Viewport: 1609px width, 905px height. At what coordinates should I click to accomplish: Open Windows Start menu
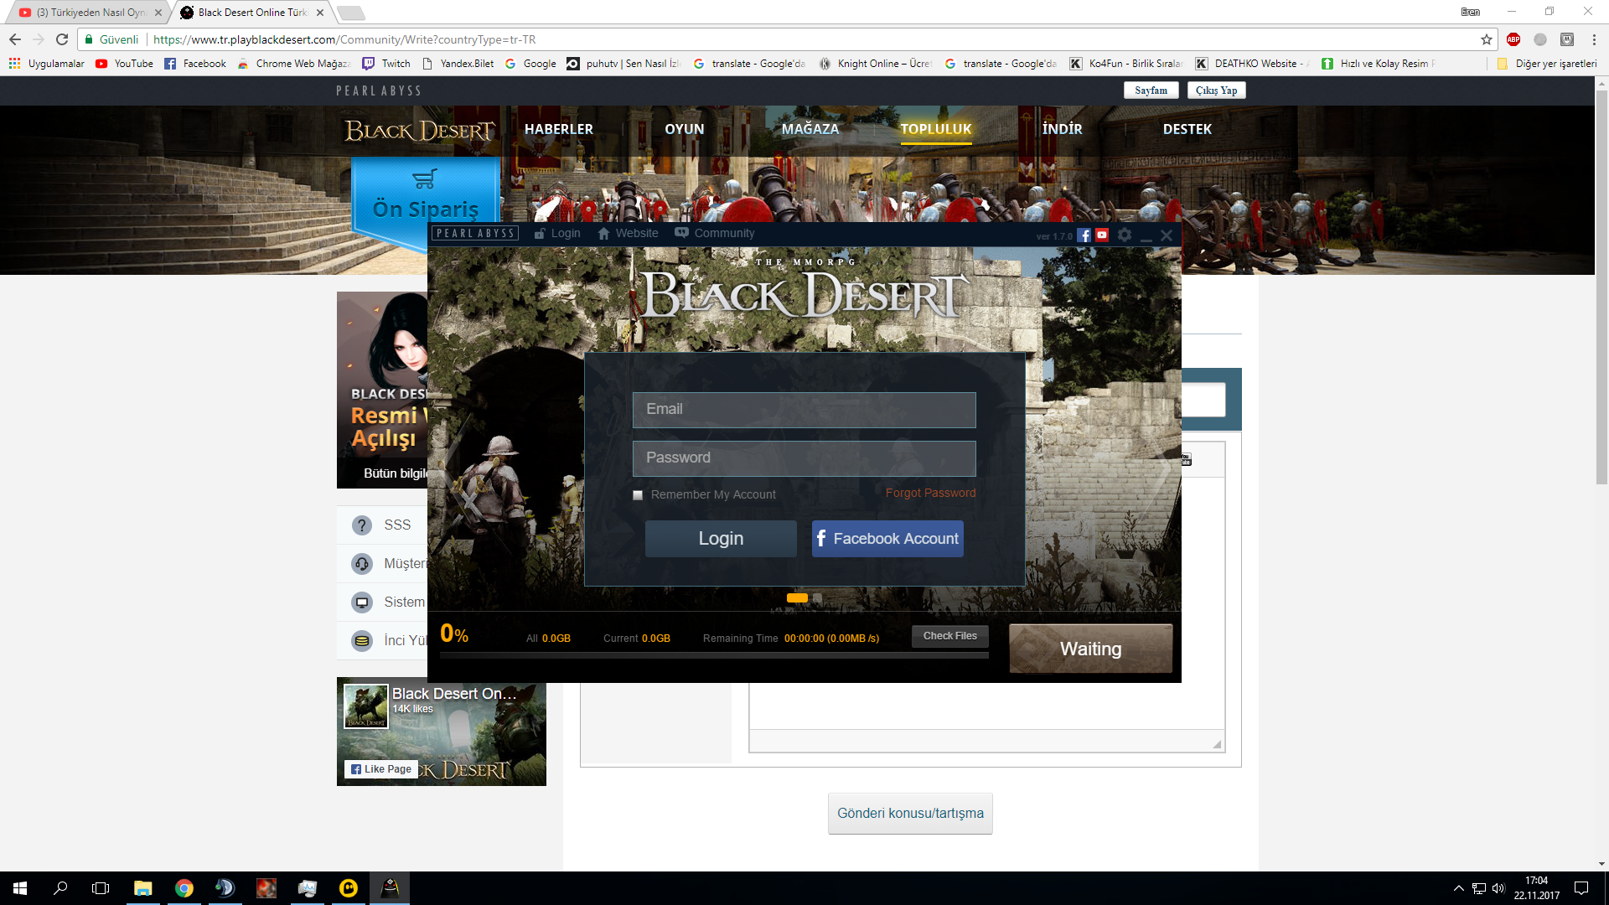click(20, 888)
